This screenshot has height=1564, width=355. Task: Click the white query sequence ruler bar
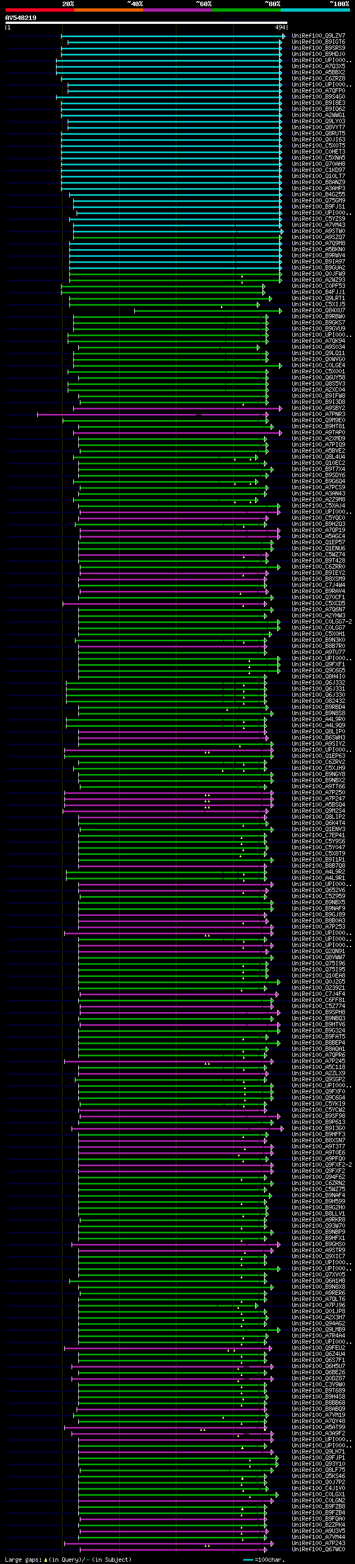point(146,23)
